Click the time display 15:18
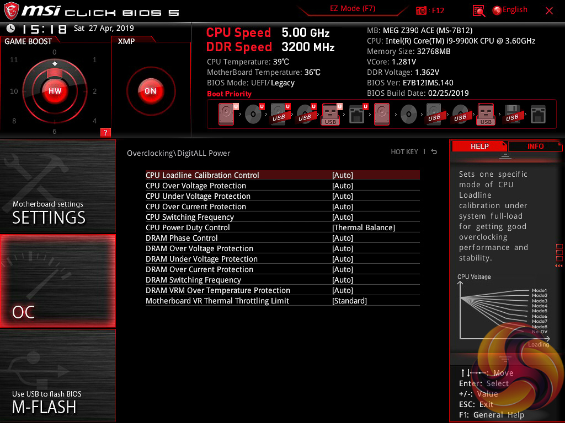Viewport: 565px width, 423px height. point(44,29)
